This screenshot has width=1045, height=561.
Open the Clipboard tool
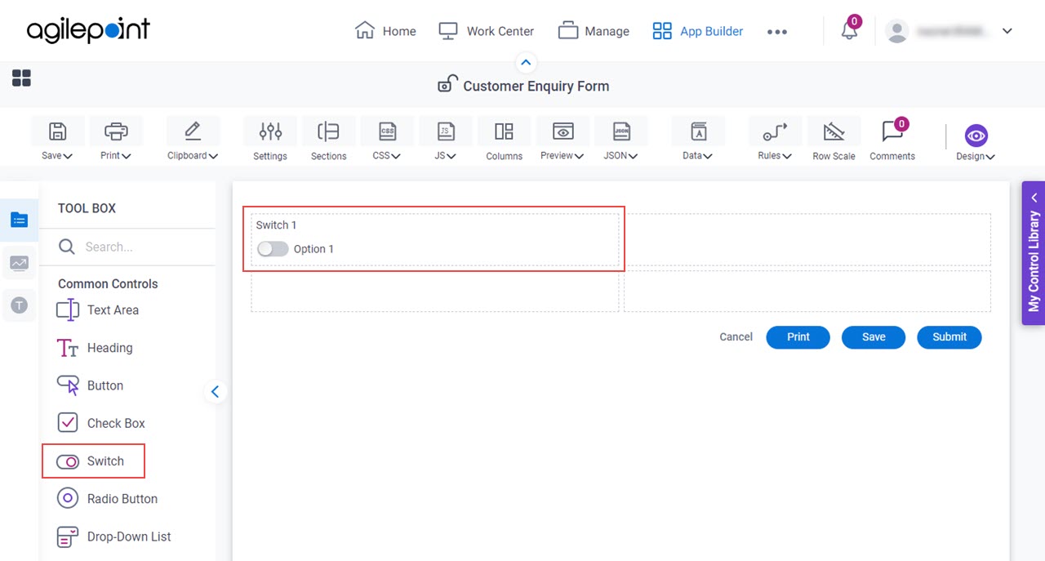(193, 139)
